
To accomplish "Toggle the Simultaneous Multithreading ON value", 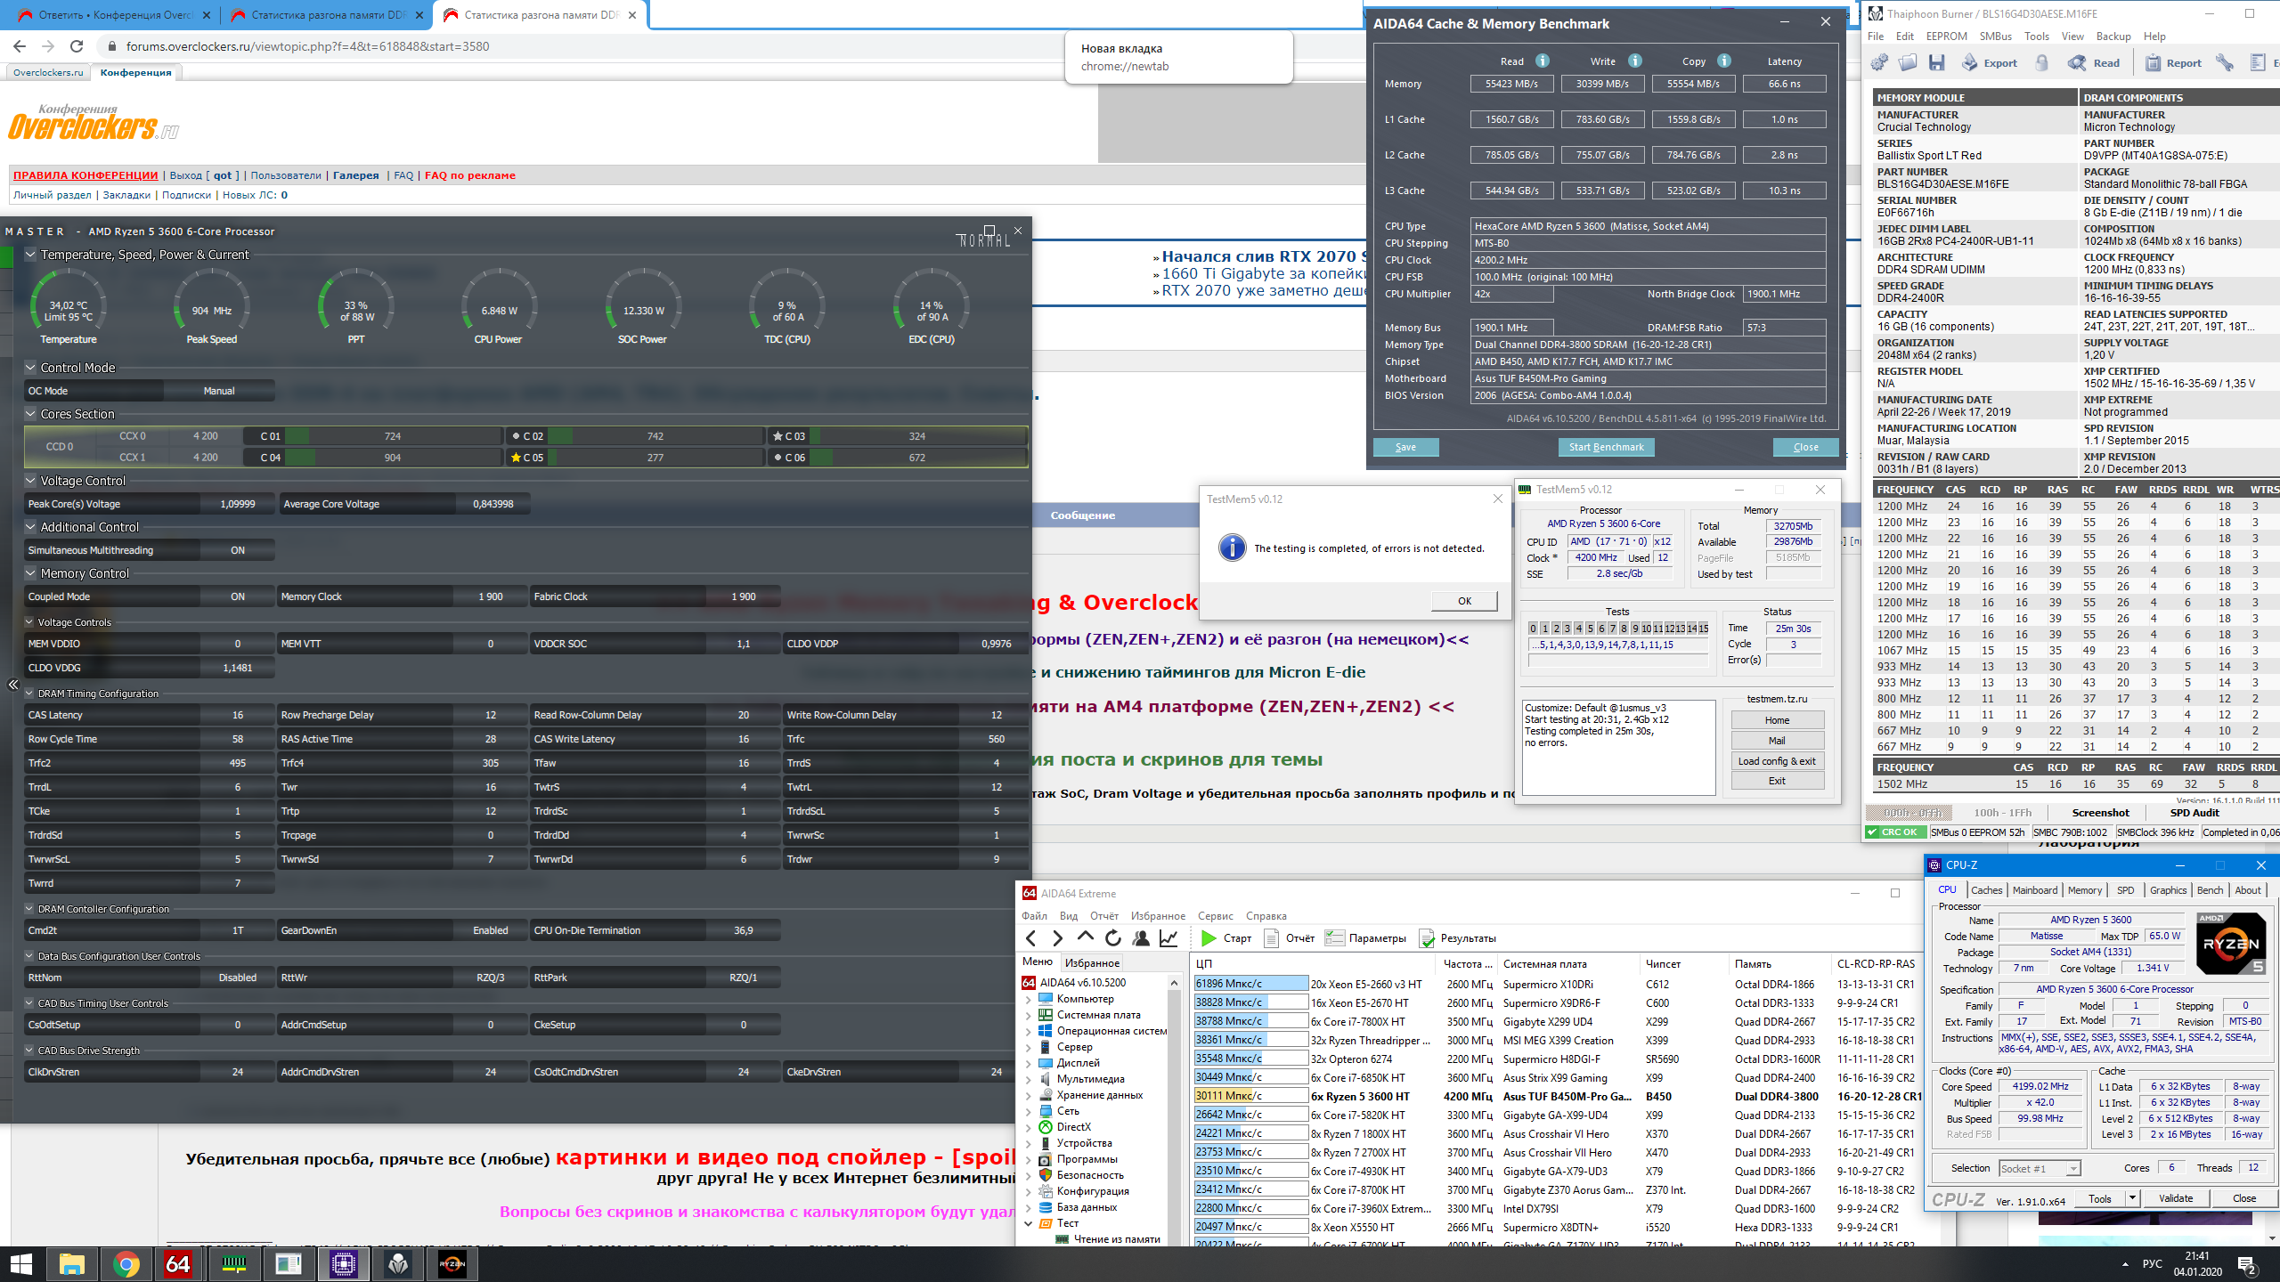I will point(237,550).
